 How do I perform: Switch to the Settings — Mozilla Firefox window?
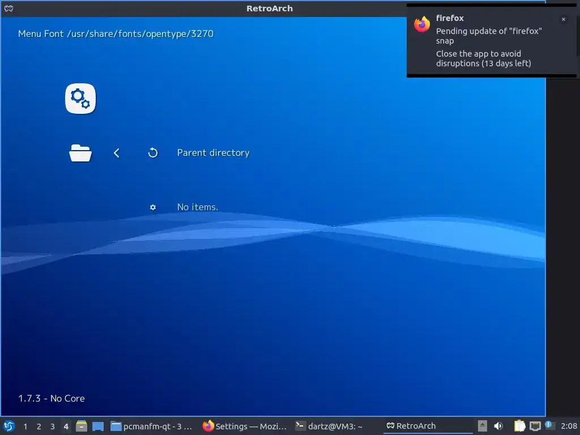[x=245, y=426]
